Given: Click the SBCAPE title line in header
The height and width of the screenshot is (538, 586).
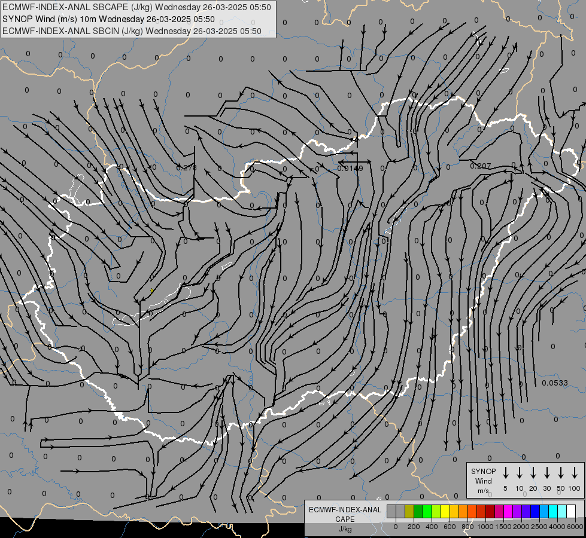Looking at the screenshot, I should coord(136,7).
